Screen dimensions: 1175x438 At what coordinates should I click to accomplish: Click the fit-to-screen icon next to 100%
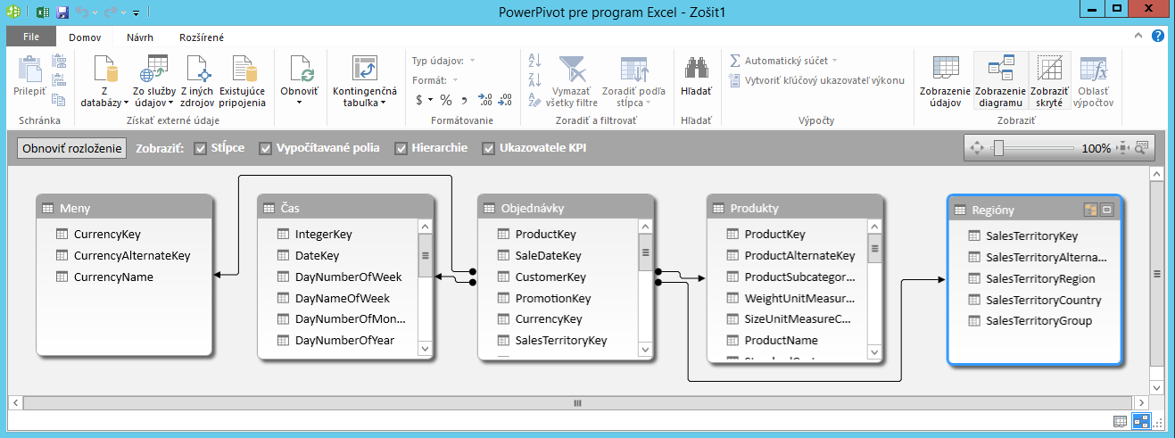(1123, 148)
